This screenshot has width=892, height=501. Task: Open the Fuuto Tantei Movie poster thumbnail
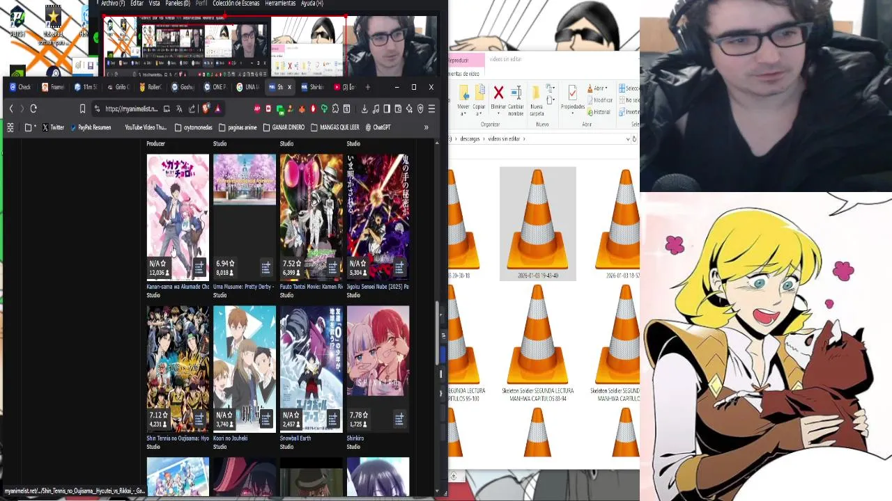pyautogui.click(x=311, y=217)
